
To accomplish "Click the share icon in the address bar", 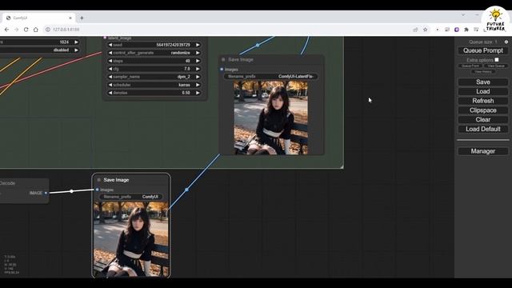I will coord(415,30).
